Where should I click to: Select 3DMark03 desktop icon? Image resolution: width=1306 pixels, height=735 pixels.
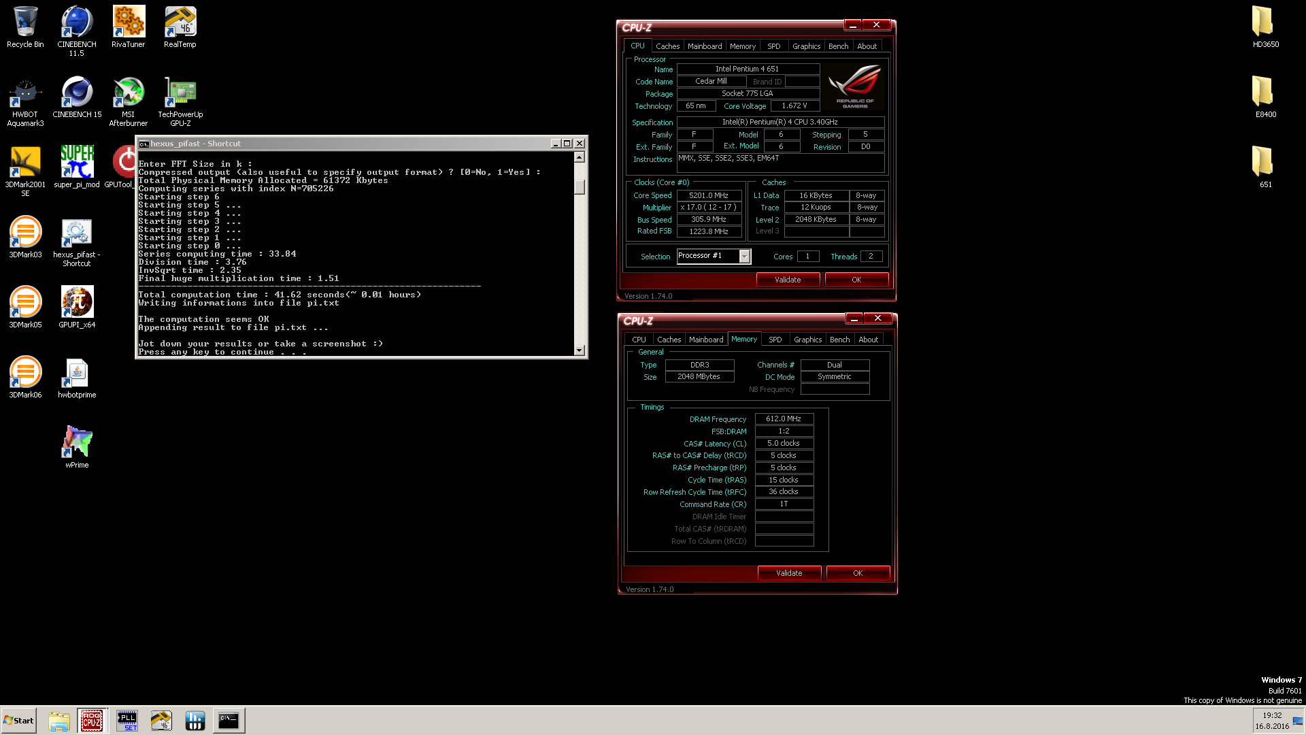coord(25,238)
